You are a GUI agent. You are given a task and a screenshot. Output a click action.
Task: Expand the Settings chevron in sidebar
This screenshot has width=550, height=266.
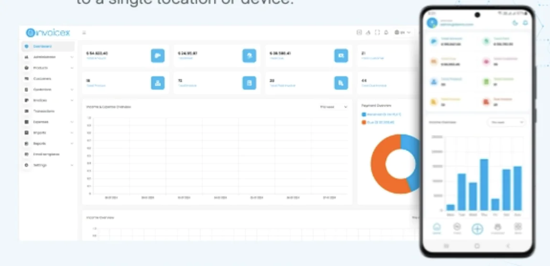pos(72,165)
